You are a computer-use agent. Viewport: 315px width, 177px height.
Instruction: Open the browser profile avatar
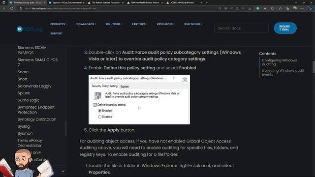click(295, 8)
